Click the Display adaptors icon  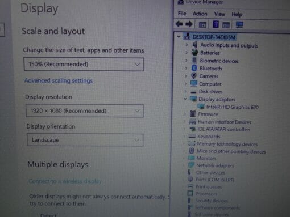pos(193,99)
